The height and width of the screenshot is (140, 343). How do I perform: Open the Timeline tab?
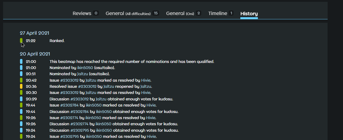221,13
